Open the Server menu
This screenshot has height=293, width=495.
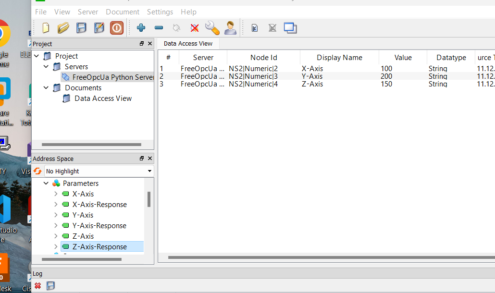87,12
